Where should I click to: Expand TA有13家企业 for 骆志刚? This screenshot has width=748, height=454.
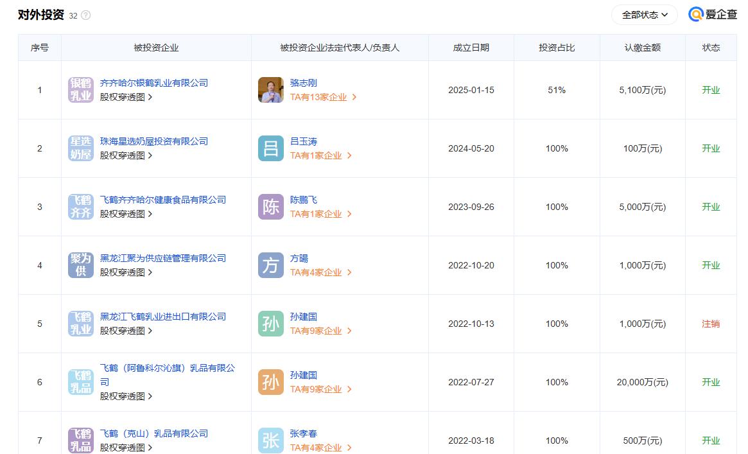click(323, 97)
